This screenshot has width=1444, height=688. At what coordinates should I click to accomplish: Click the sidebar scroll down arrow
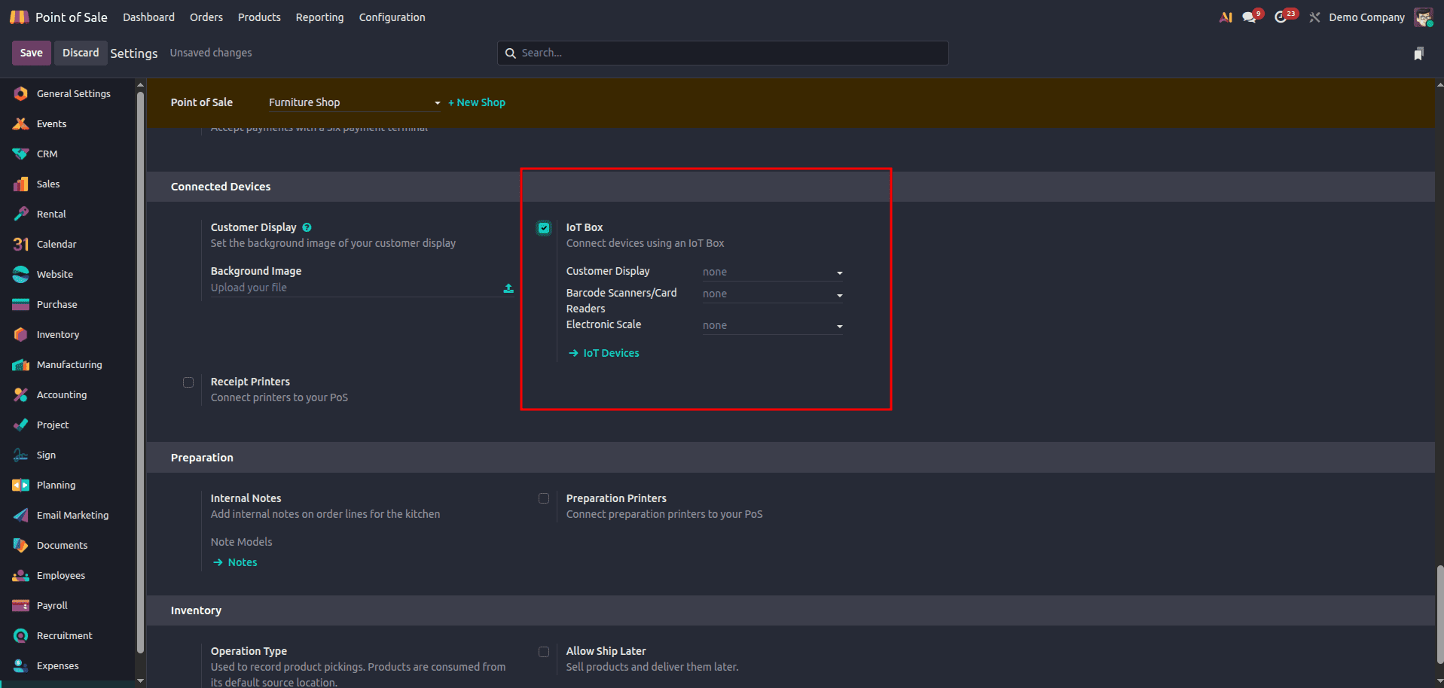click(x=140, y=680)
